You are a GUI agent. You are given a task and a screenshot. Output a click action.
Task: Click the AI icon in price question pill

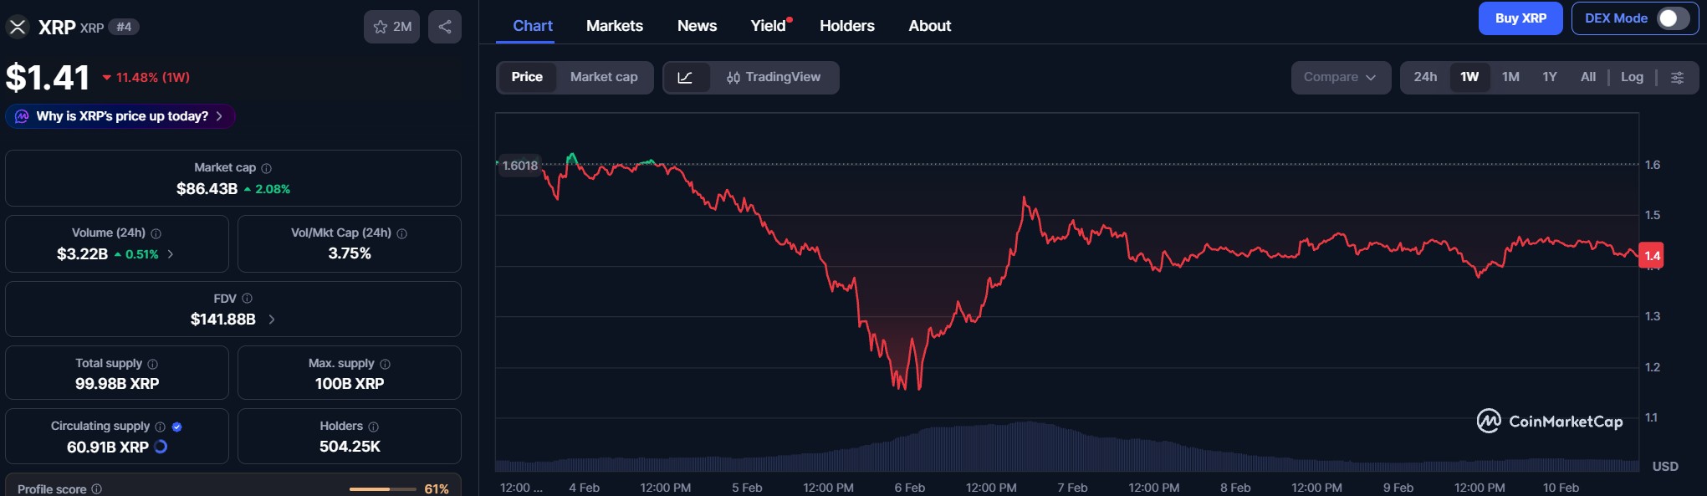point(22,116)
